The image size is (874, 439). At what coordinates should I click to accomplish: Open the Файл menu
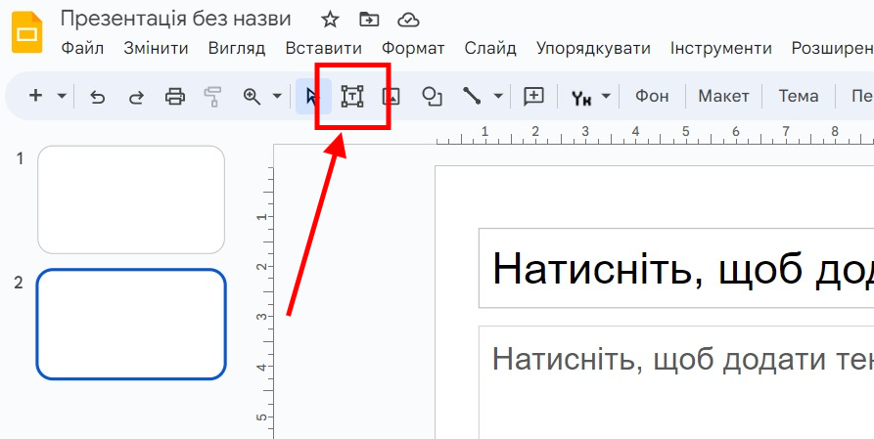point(82,49)
